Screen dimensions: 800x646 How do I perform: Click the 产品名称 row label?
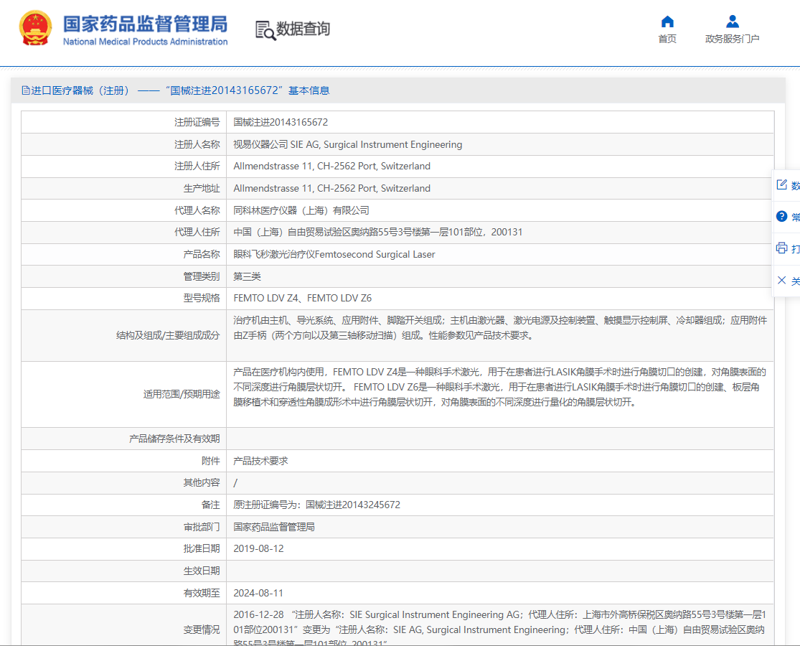click(202, 254)
